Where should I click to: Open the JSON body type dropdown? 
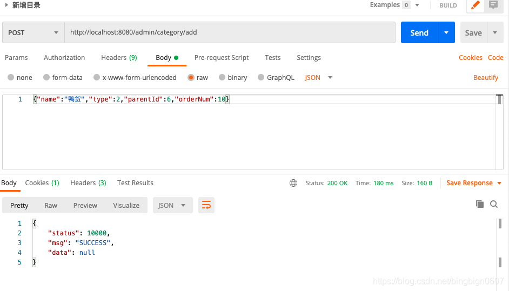coord(318,78)
